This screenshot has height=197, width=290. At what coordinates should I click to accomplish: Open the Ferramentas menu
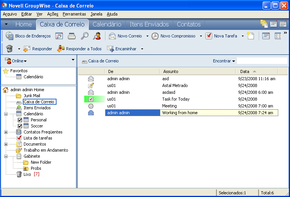click(x=74, y=14)
